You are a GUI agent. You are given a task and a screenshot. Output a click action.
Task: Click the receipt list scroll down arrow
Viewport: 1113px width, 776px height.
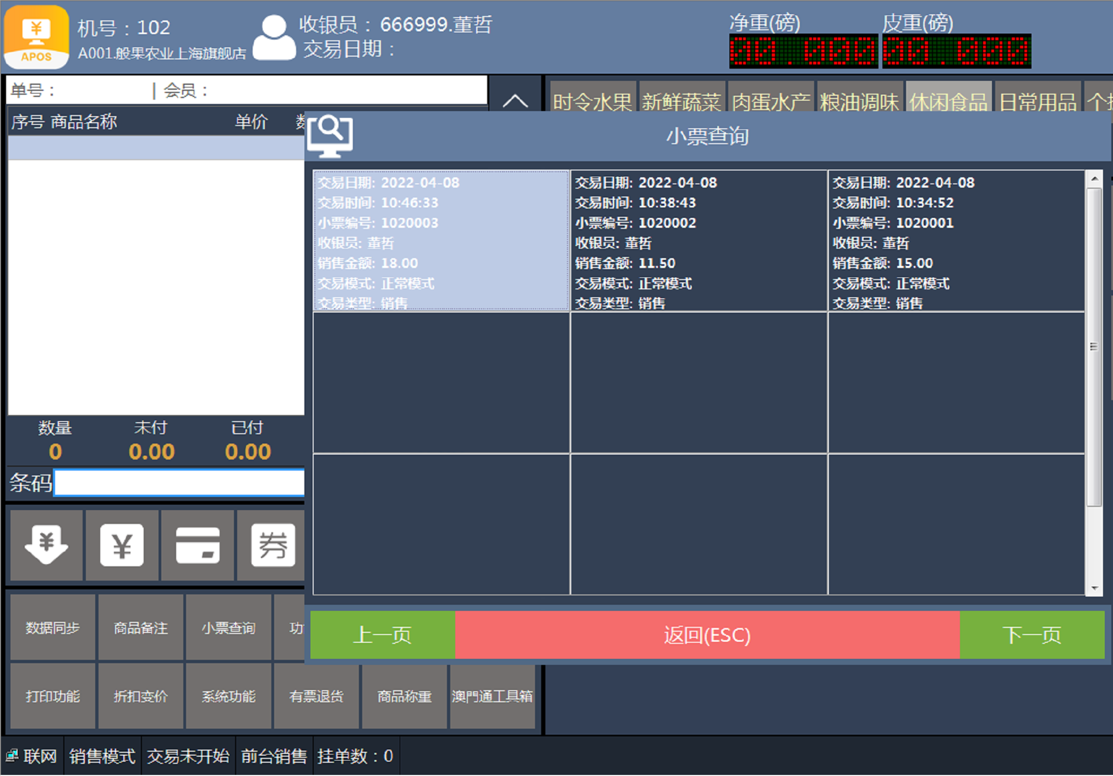click(x=1094, y=588)
